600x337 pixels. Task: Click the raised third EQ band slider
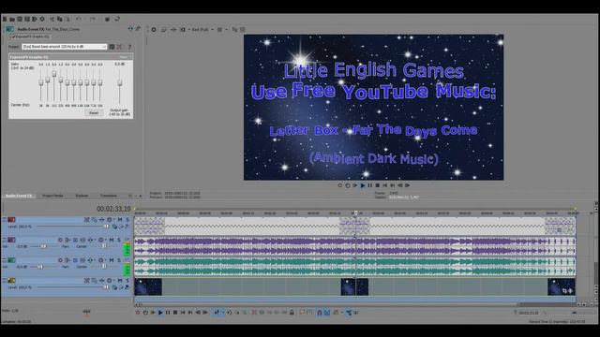[x=54, y=74]
